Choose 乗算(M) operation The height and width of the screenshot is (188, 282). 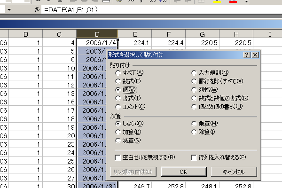204,124
